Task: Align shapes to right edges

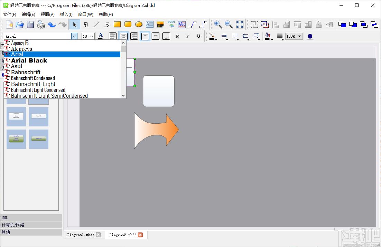Action: [287, 25]
